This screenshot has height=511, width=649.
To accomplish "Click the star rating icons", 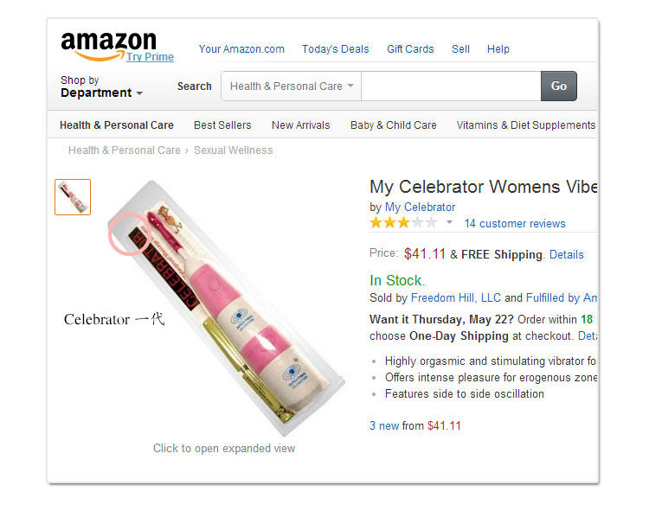I will pos(403,223).
